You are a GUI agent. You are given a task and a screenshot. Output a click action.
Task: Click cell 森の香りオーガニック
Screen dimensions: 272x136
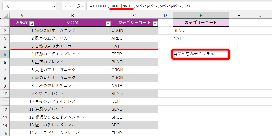pos(72,78)
